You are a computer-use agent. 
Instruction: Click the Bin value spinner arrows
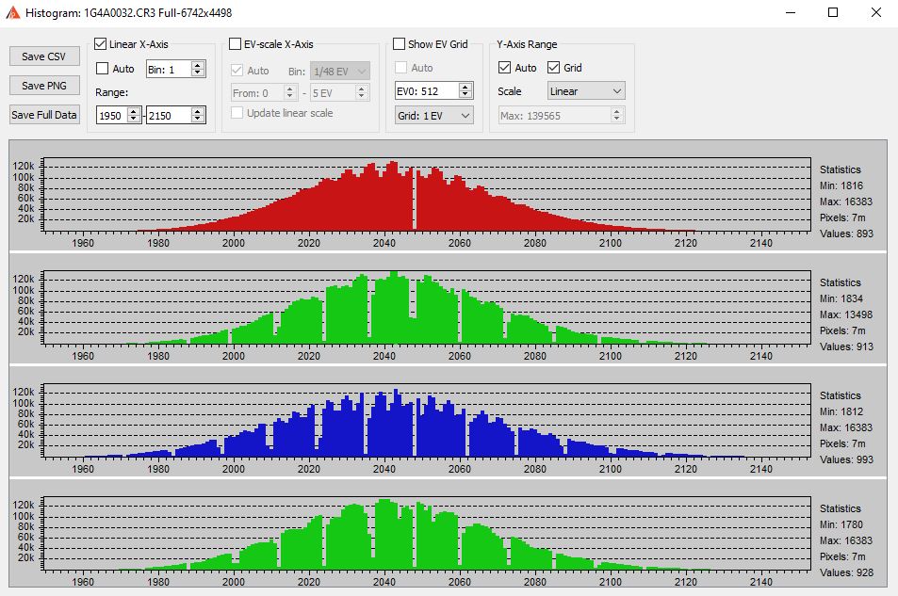click(x=198, y=69)
